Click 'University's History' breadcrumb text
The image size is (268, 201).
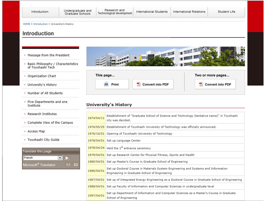62,24
